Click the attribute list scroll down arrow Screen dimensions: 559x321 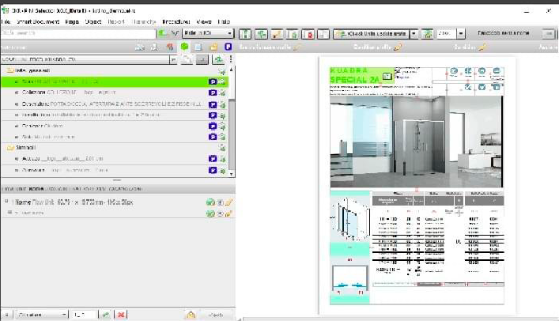coord(232,174)
